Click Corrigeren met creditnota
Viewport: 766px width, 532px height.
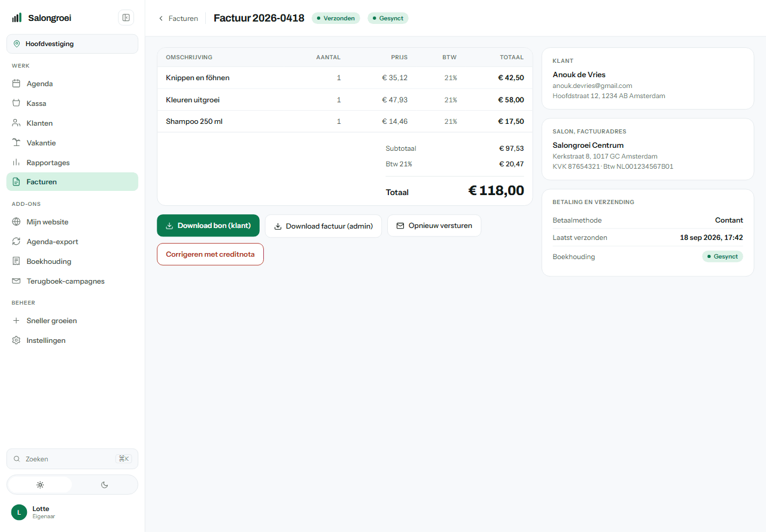coord(210,254)
